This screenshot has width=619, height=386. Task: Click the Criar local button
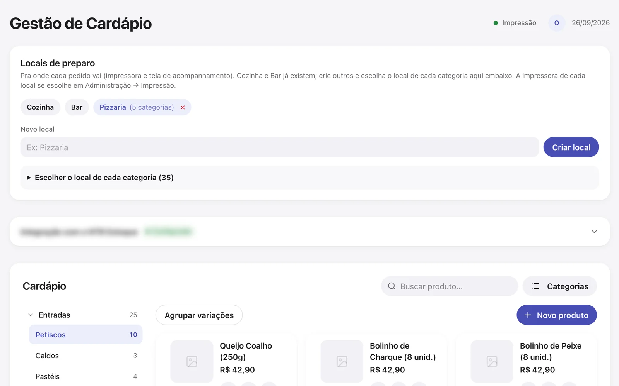pyautogui.click(x=571, y=147)
